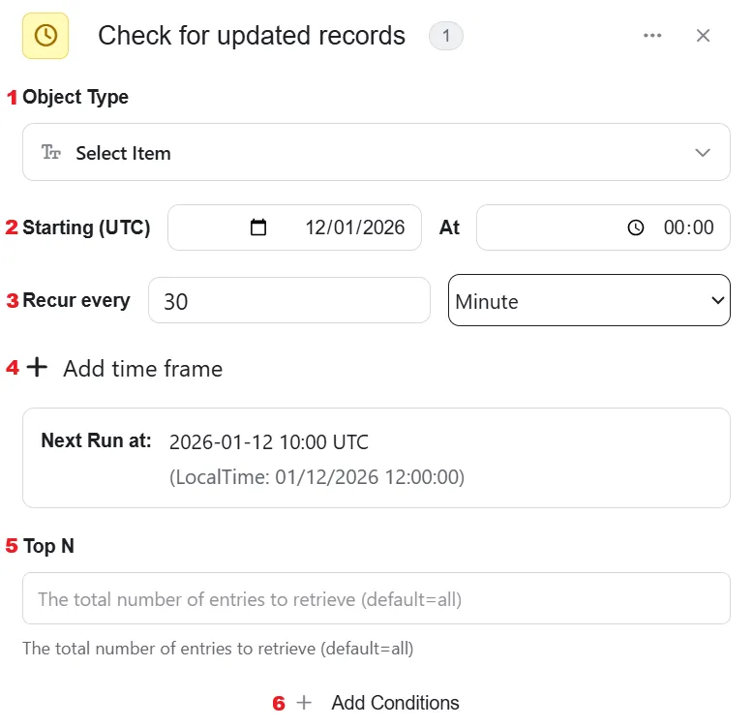Select the starting date 12/01/2026 field
The height and width of the screenshot is (727, 753).
294,227
